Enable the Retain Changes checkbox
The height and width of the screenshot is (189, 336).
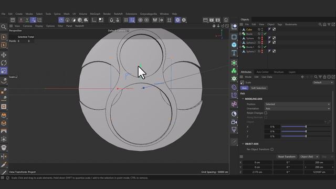266,113
